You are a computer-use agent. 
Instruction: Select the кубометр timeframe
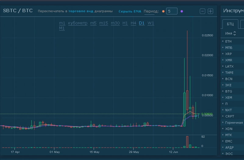(78, 23)
